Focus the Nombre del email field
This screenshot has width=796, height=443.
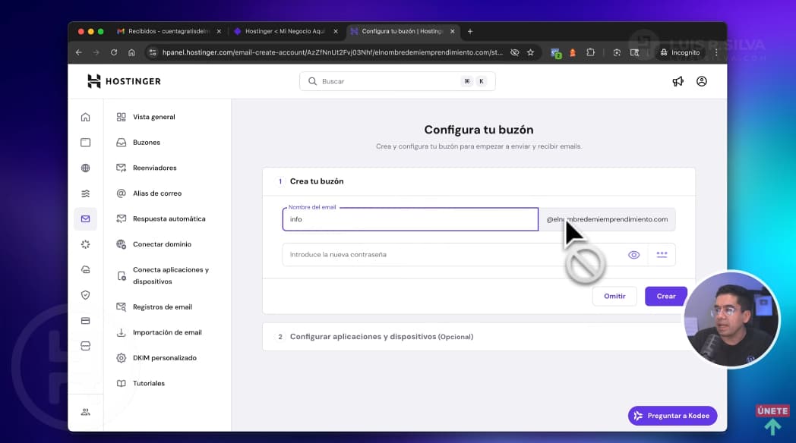(x=410, y=219)
